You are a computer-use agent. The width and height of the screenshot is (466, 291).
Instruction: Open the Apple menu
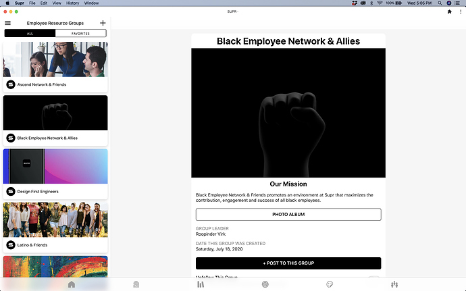click(x=7, y=3)
